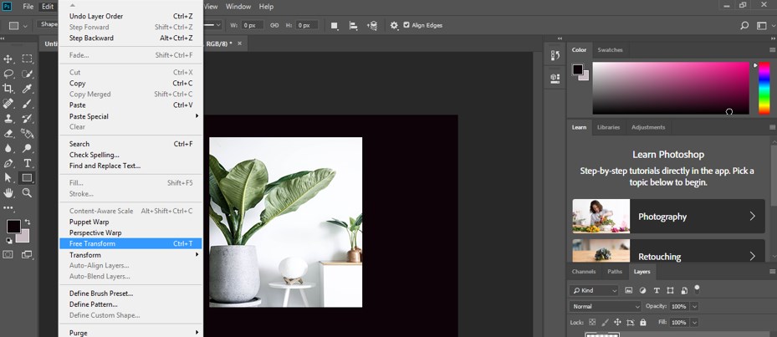Screen dimensions: 777x337
Task: Expand the Opacity dropdown arrow
Action: (694, 306)
